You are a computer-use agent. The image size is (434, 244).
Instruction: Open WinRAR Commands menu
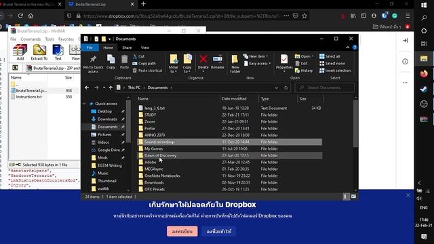coord(31,39)
